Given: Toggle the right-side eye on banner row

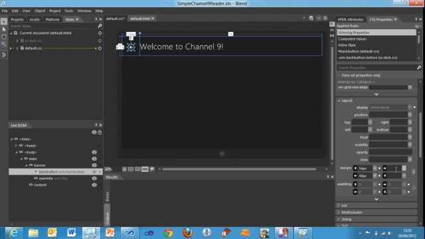Looking at the screenshot, I should [x=94, y=165].
